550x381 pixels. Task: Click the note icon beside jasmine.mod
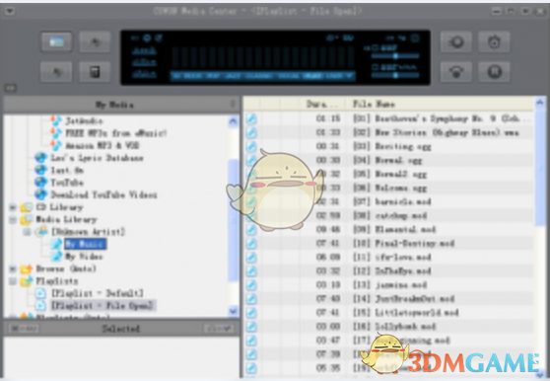pyautogui.click(x=251, y=285)
